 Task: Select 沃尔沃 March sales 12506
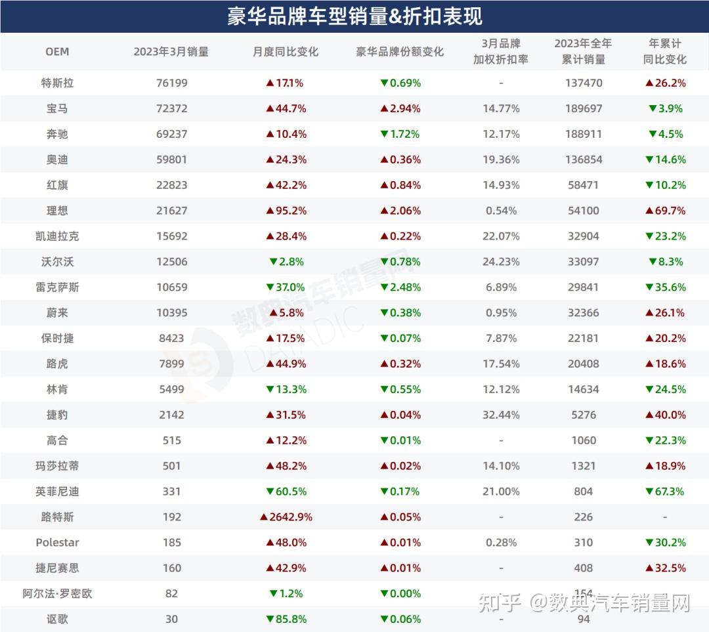point(172,262)
